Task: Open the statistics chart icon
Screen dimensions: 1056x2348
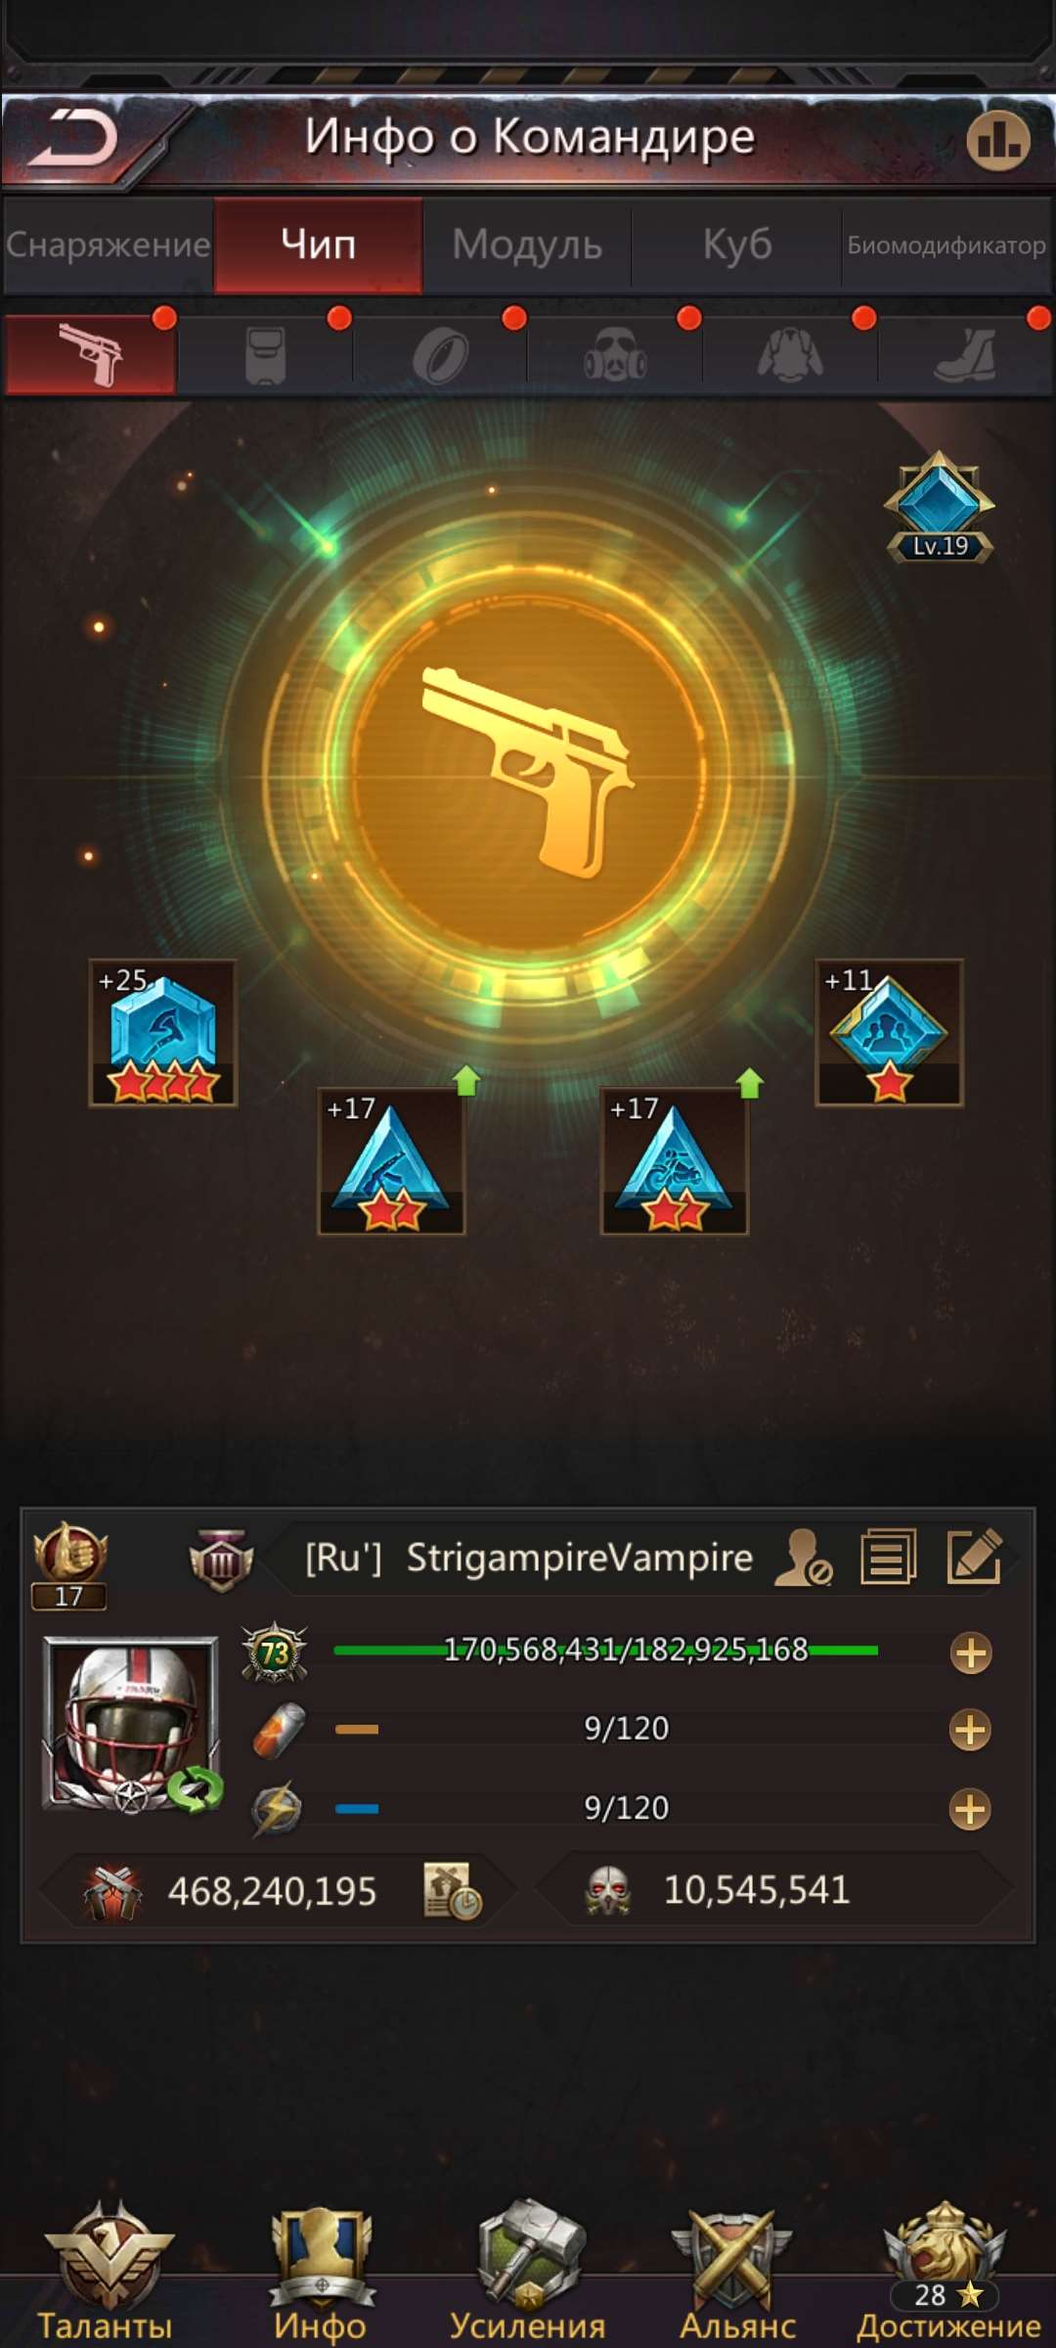Action: point(998,140)
